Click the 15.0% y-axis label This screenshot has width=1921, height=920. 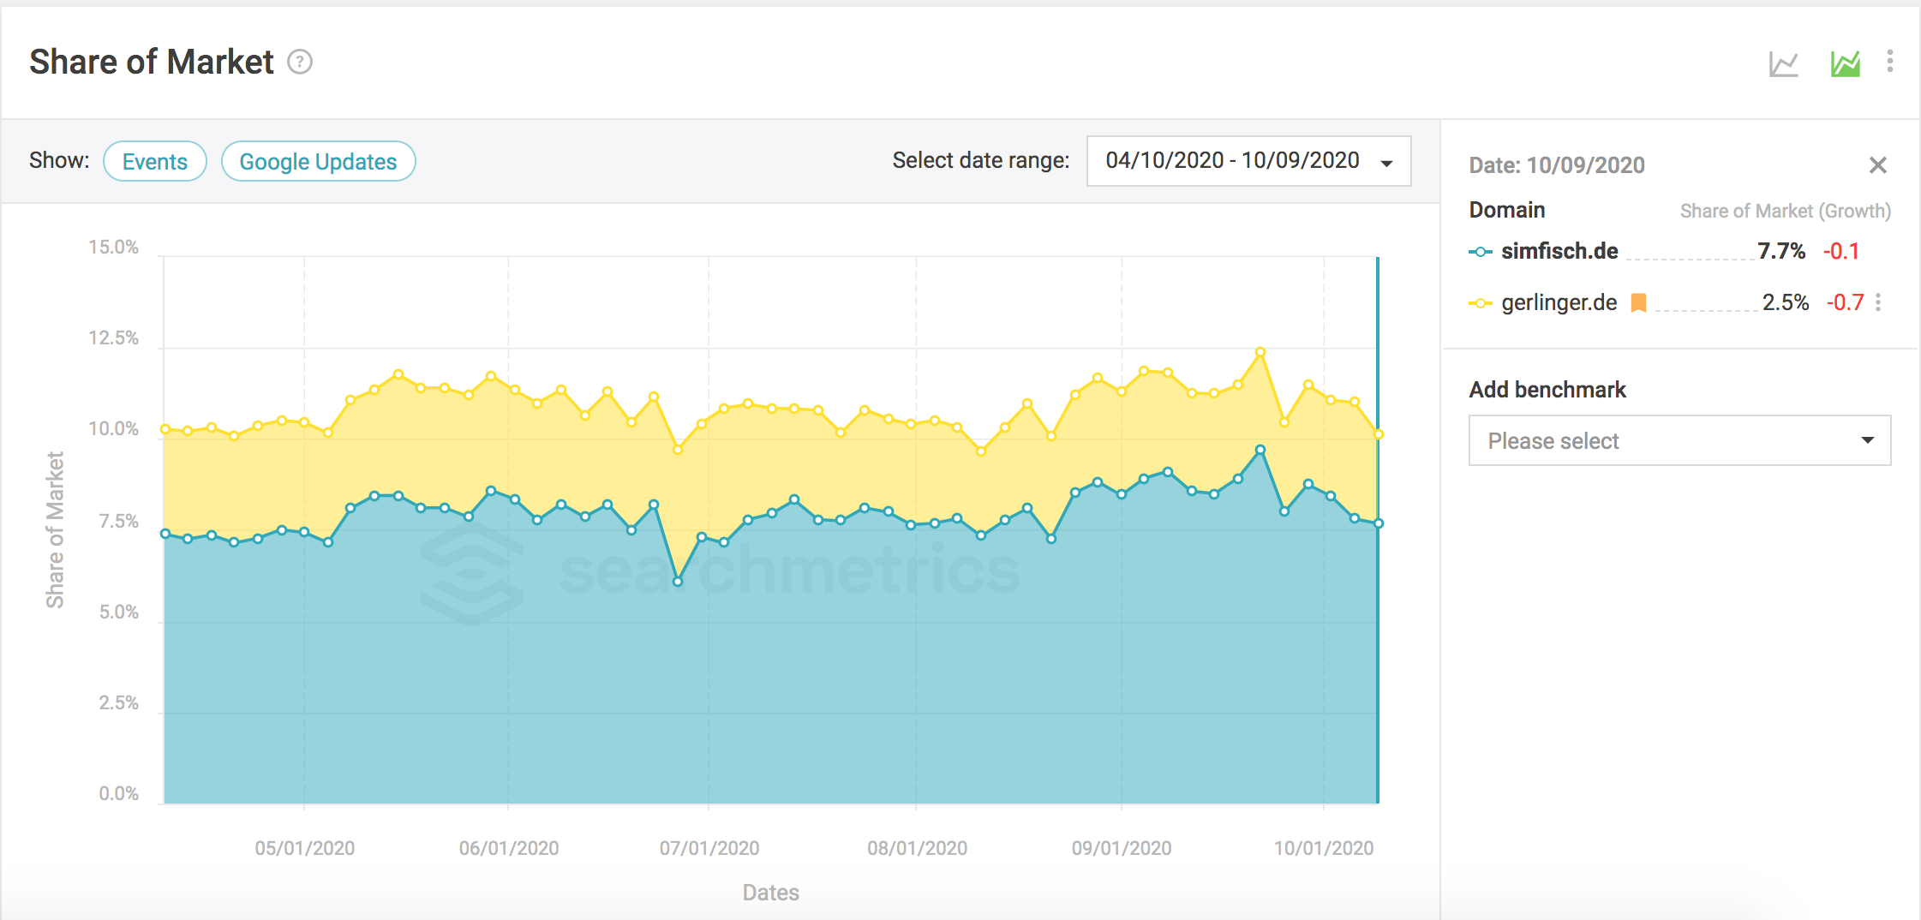coord(114,248)
